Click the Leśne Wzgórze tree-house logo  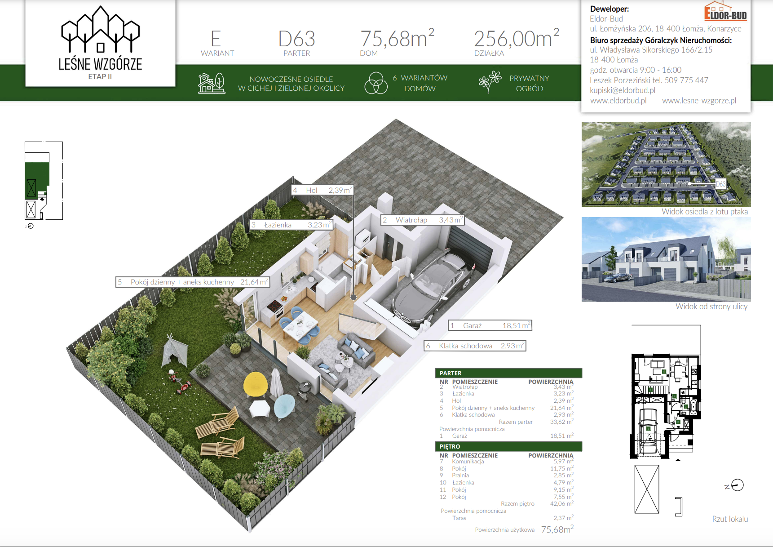(x=100, y=31)
